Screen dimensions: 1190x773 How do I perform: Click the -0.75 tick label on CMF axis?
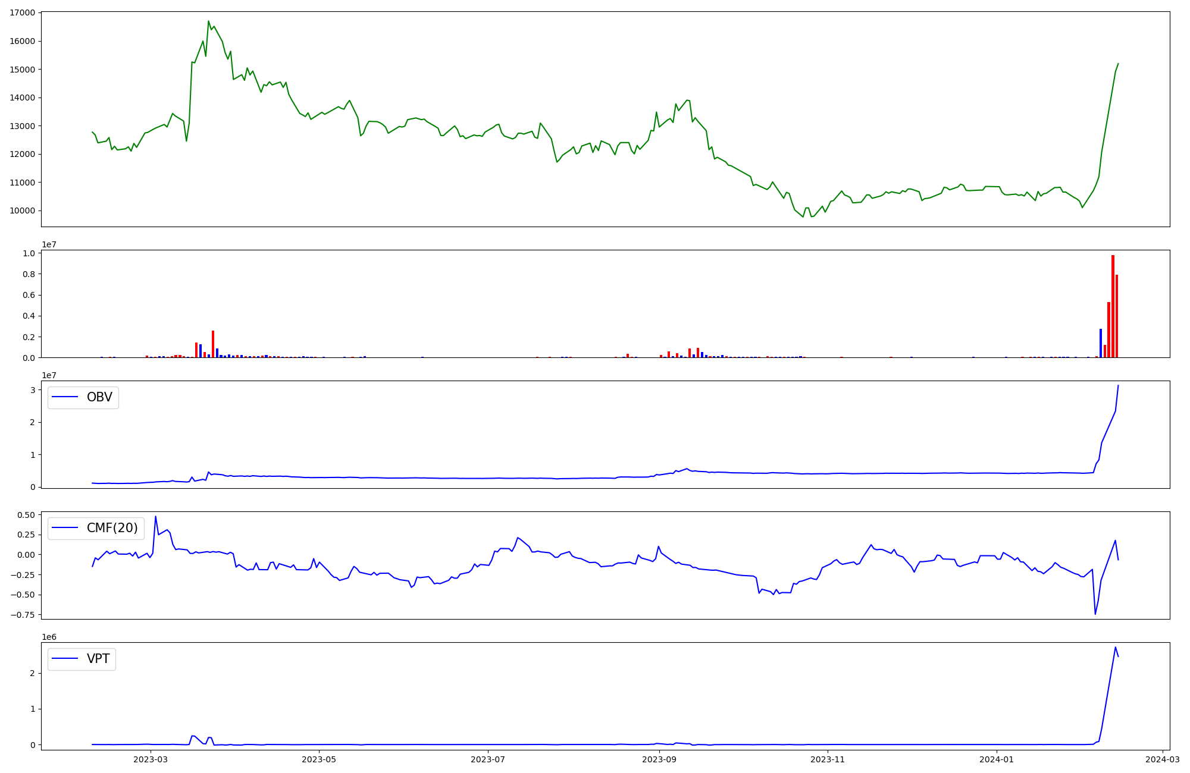coord(24,615)
